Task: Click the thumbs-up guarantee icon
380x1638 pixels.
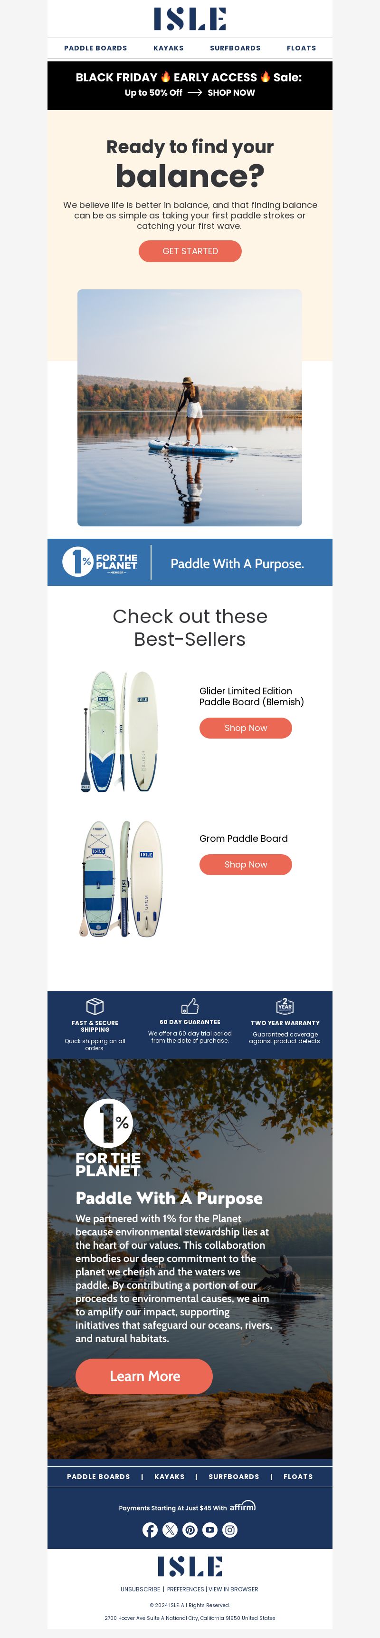Action: (x=190, y=1006)
